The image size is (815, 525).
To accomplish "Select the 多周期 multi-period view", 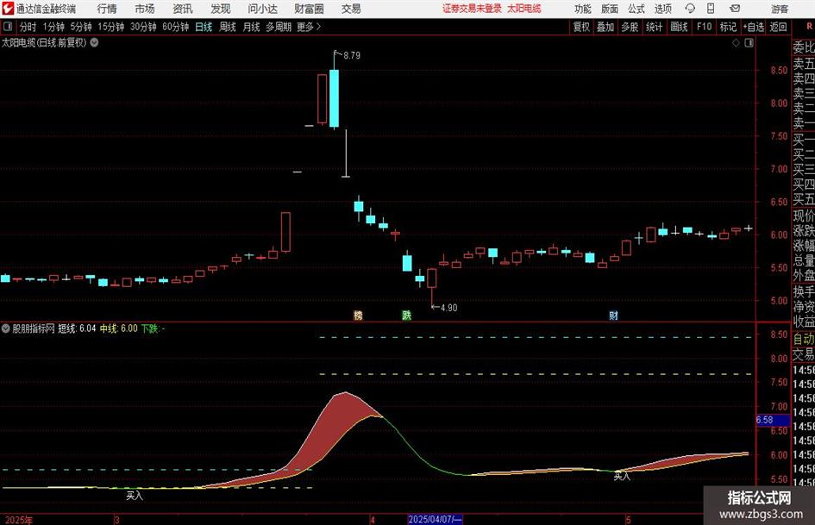I will pyautogui.click(x=278, y=27).
